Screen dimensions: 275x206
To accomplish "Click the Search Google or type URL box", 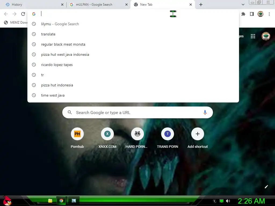I will [137, 112].
